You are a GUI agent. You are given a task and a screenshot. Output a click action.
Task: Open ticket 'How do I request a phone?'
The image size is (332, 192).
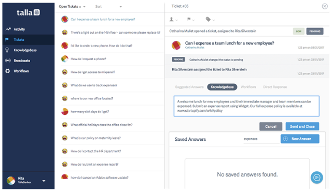pos(88,59)
